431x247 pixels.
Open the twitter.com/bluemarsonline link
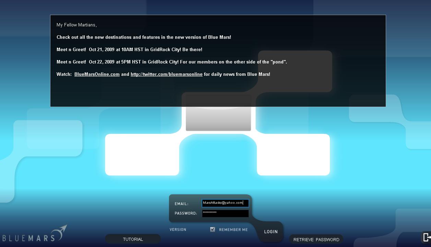[x=166, y=74]
